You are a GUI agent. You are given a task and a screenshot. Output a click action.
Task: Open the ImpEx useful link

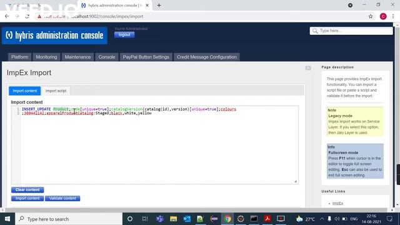coord(337,203)
